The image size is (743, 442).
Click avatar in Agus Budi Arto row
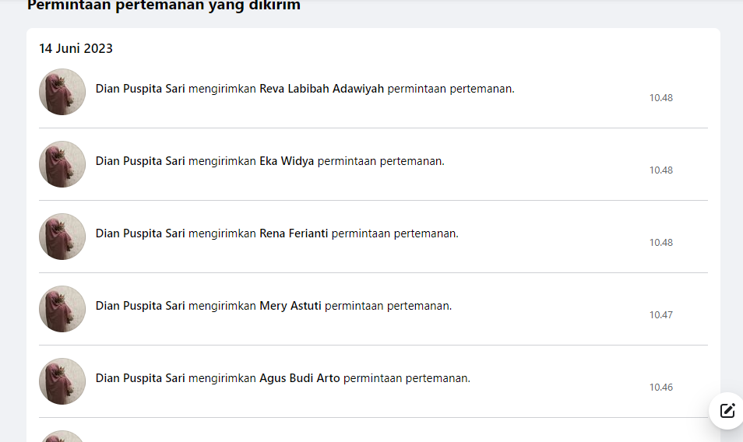click(62, 381)
